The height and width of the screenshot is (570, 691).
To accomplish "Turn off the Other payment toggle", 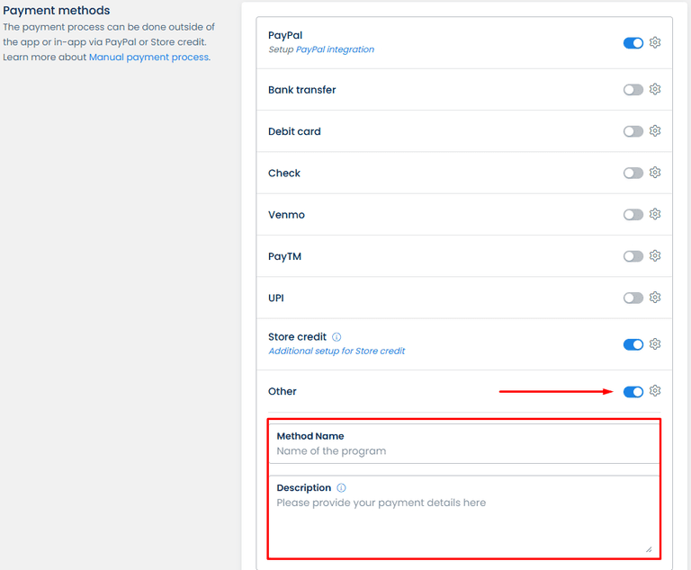I will coord(633,391).
